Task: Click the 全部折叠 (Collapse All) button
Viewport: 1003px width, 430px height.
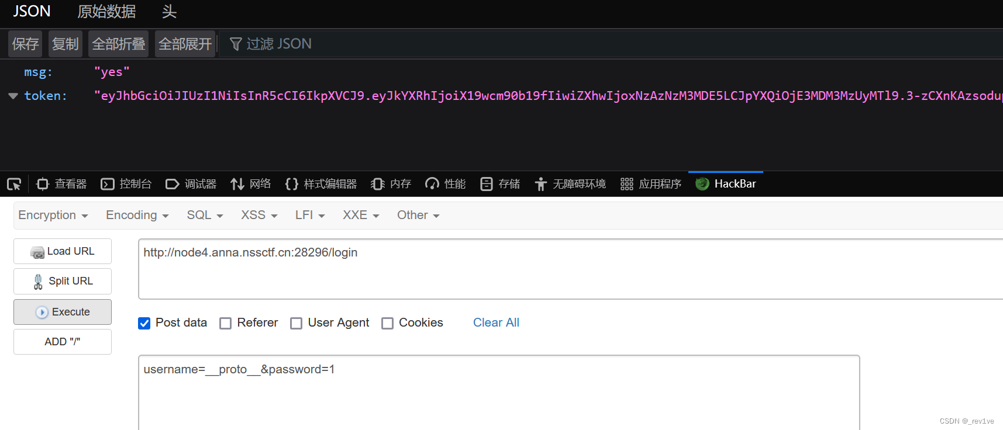Action: [118, 44]
